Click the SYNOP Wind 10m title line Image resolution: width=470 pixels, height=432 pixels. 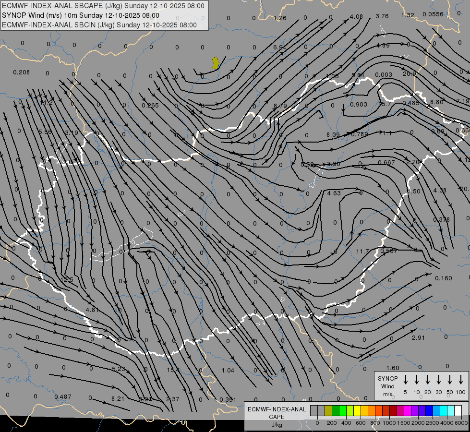pyautogui.click(x=80, y=15)
